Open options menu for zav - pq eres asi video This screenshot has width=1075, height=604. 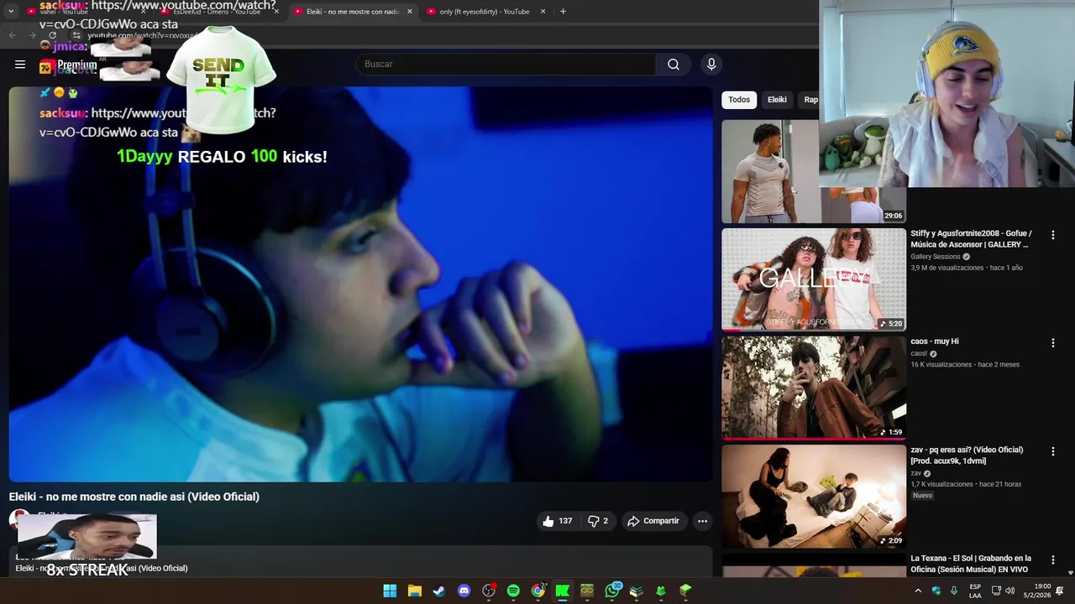(1053, 451)
